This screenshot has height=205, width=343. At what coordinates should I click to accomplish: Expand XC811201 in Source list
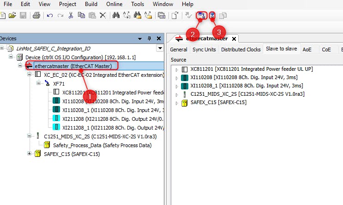click(x=177, y=69)
